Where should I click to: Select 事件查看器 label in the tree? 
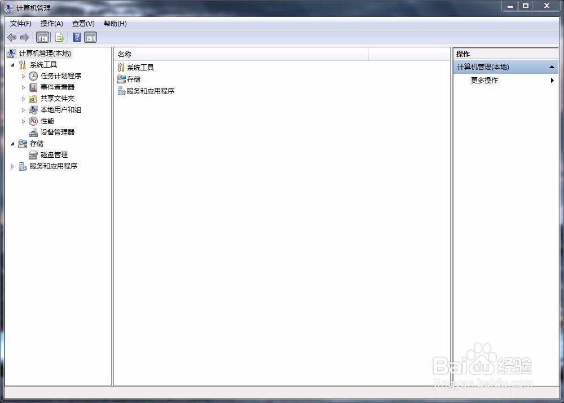pyautogui.click(x=58, y=87)
